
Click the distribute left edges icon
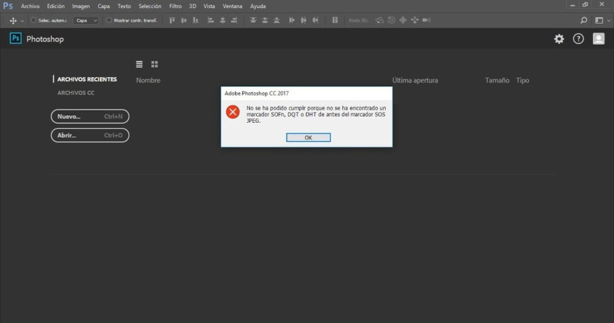pos(291,20)
